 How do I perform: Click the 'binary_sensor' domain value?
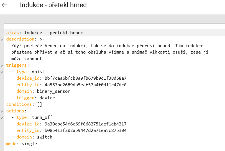click(53, 91)
